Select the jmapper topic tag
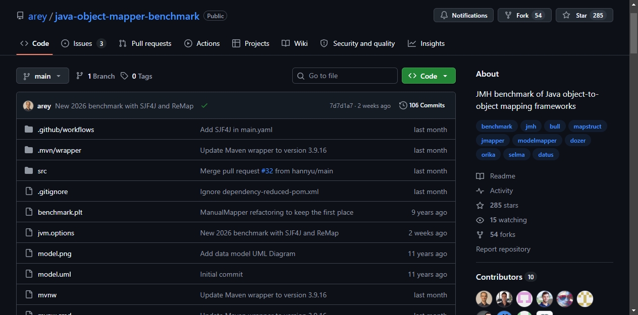 [493, 141]
